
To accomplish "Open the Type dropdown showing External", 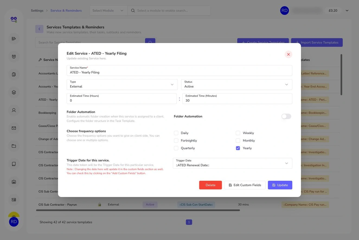I will 122,84.
